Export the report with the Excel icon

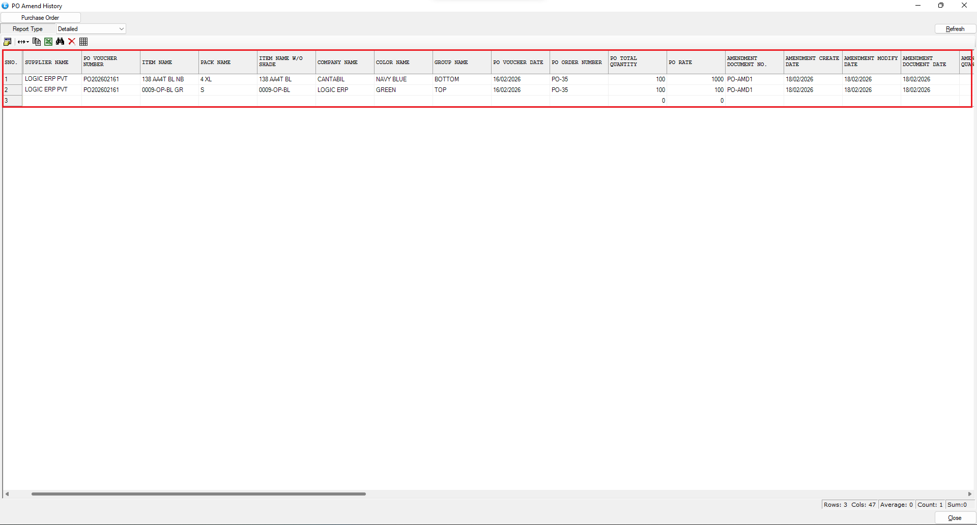[48, 42]
